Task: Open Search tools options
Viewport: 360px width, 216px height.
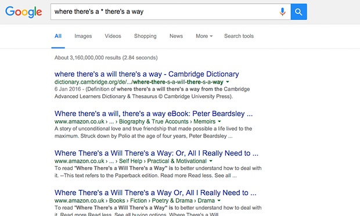Action: 239,36
